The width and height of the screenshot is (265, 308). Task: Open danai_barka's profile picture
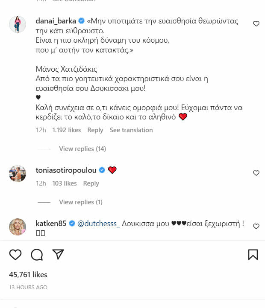click(18, 25)
